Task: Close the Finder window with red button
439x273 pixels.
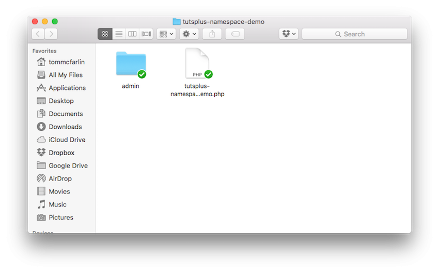Action: click(35, 21)
